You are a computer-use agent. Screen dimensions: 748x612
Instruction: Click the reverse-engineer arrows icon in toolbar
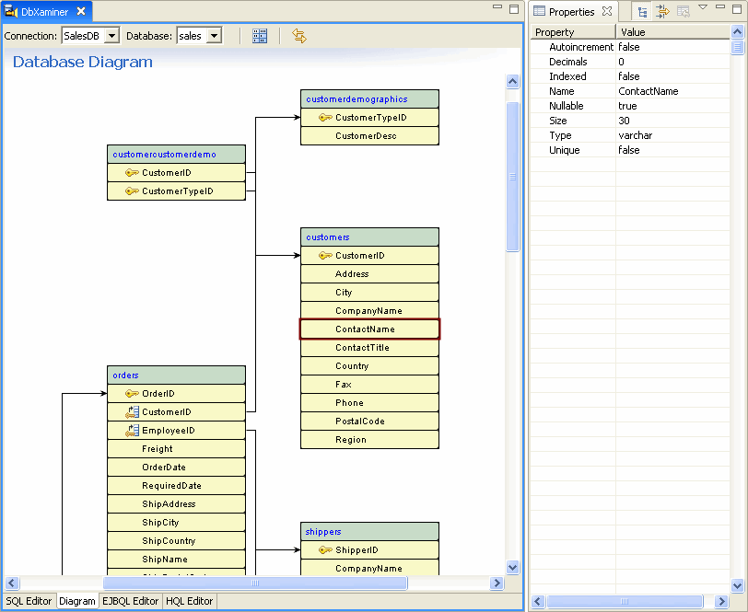(x=298, y=35)
